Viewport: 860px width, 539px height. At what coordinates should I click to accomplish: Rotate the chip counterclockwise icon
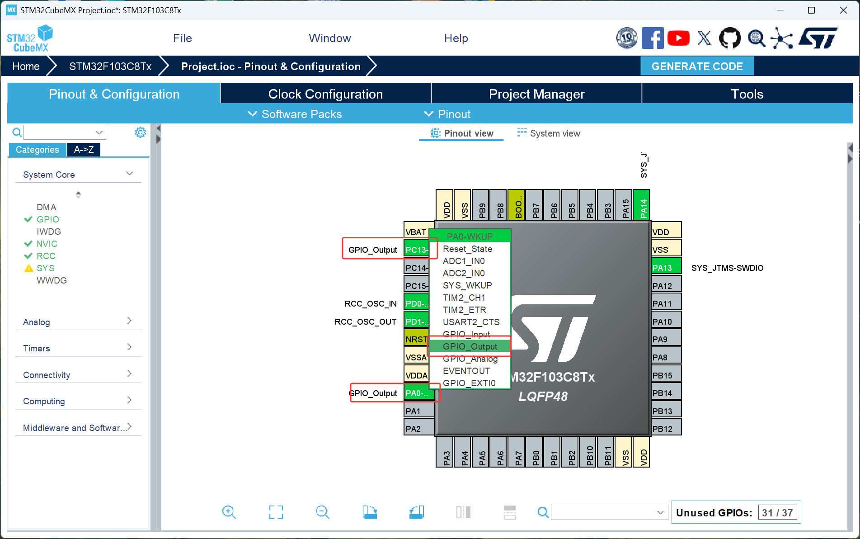point(417,512)
